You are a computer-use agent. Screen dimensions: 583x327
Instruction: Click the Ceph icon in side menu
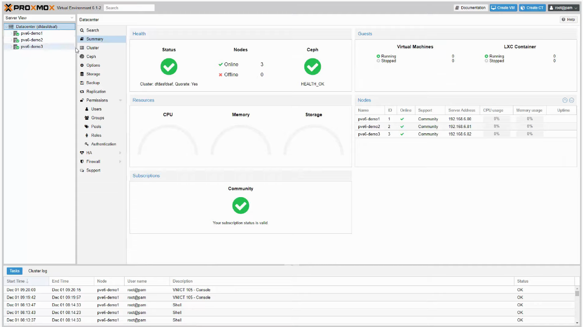pyautogui.click(x=82, y=57)
